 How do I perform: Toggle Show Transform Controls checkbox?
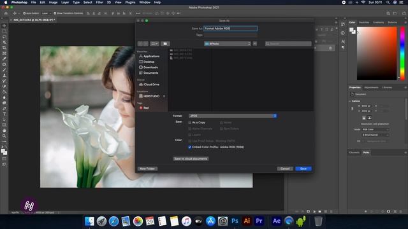(55, 13)
